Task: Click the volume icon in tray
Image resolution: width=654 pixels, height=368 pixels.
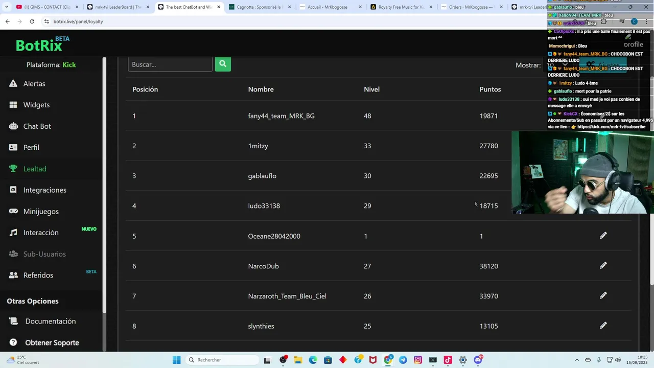Action: point(617,360)
